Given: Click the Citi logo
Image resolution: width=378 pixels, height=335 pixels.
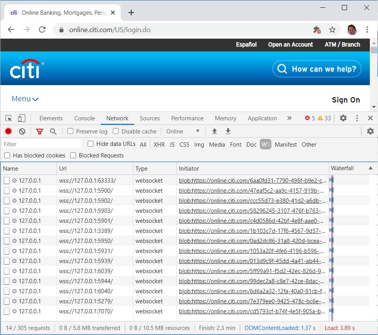Looking at the screenshot, I should coord(26,69).
